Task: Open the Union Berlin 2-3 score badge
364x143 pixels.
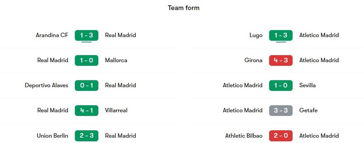Action: pos(86,136)
